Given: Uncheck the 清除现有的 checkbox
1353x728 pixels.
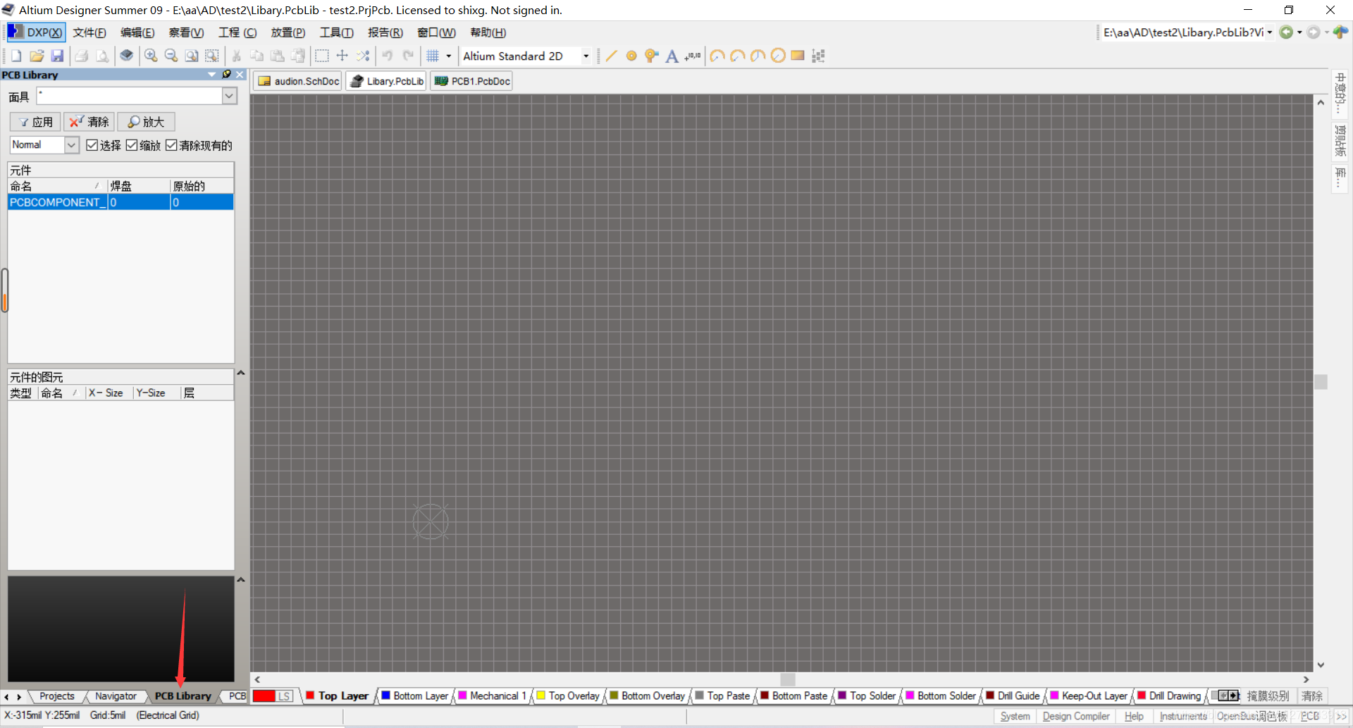Looking at the screenshot, I should (171, 145).
